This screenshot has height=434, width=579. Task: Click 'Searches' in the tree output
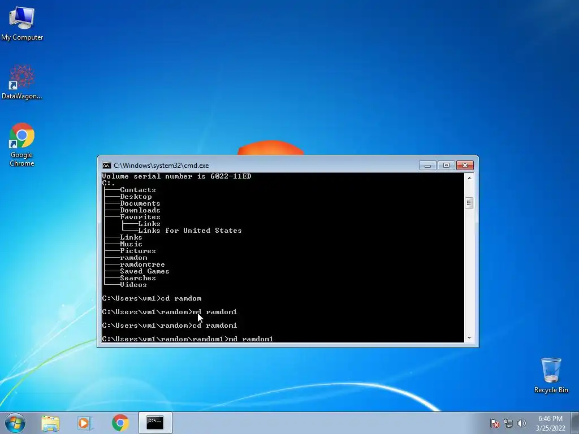(x=138, y=278)
